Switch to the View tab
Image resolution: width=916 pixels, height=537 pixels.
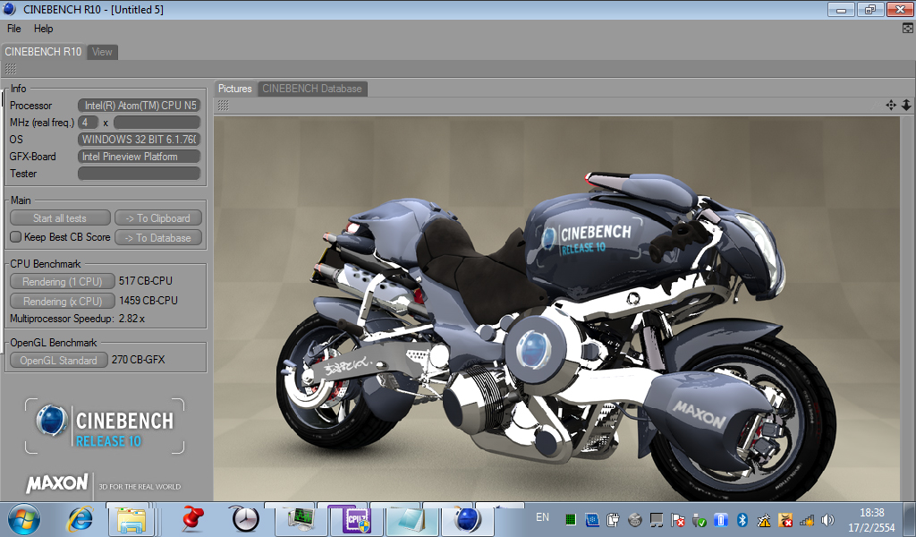click(x=103, y=52)
